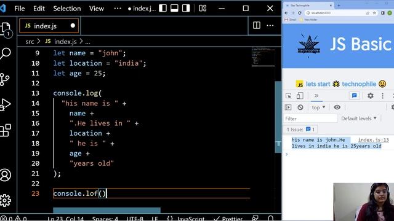The height and width of the screenshot is (221, 394).
Task: Click the console Filter field
Action: (310, 118)
